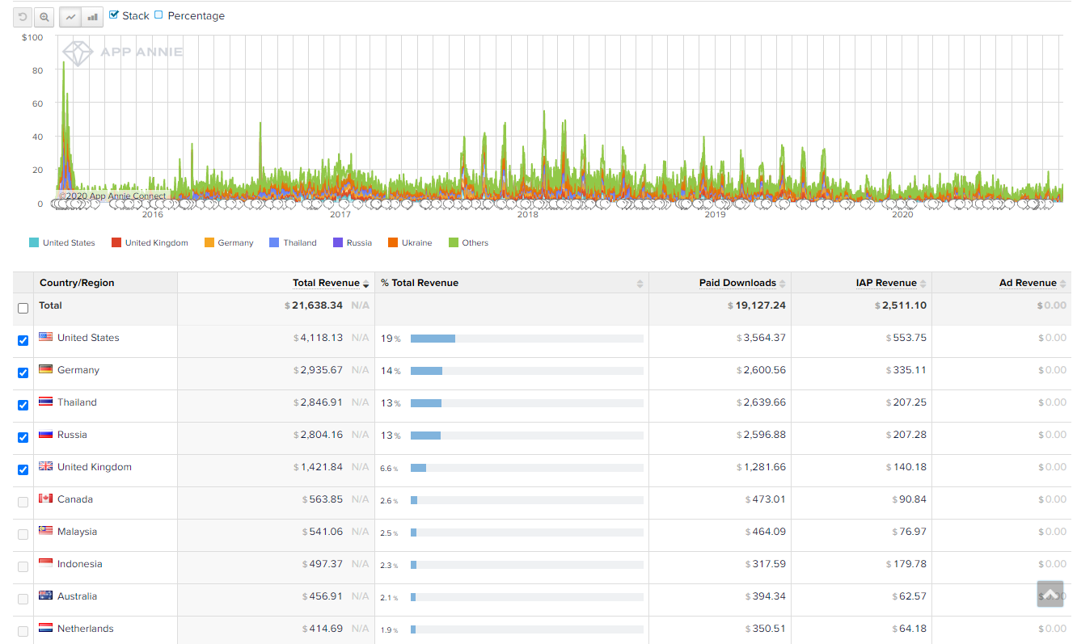Click the Country/Region column header
Viewport: 1077px width, 644px height.
(x=77, y=283)
